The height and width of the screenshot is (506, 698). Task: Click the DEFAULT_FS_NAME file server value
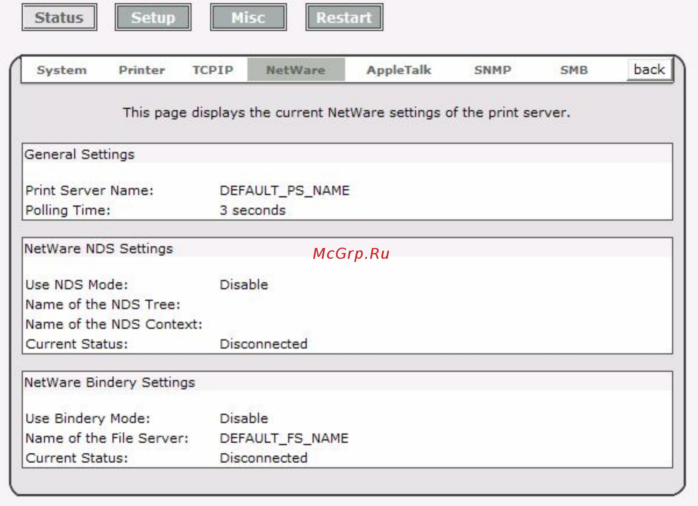tap(284, 438)
